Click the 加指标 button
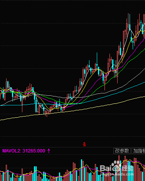The width and height of the screenshot is (145, 181). pos(138,151)
